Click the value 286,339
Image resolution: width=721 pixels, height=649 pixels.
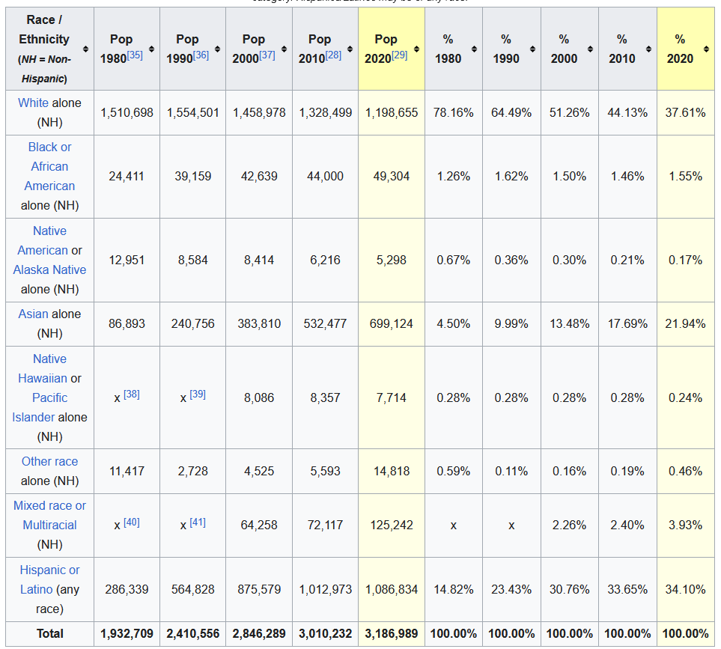[x=127, y=590]
